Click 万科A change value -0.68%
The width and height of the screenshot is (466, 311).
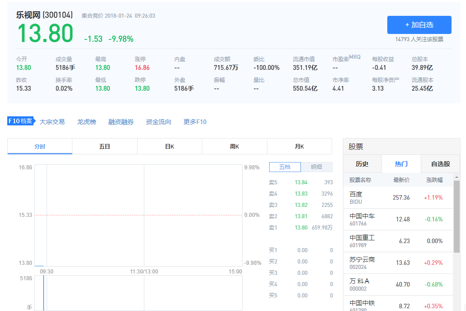(433, 284)
